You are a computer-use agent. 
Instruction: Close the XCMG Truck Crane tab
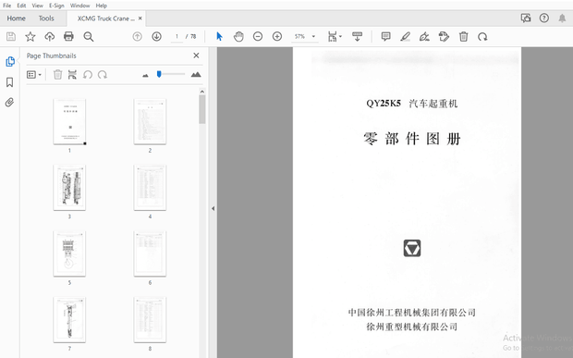140,19
